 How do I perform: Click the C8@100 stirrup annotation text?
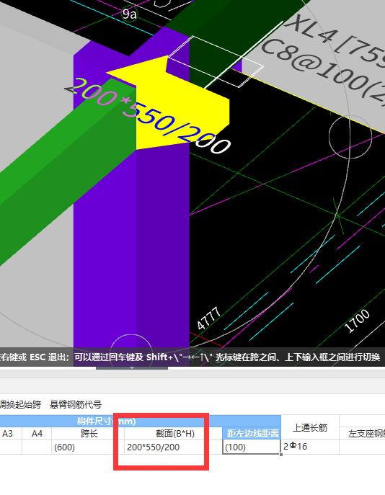pos(324,73)
